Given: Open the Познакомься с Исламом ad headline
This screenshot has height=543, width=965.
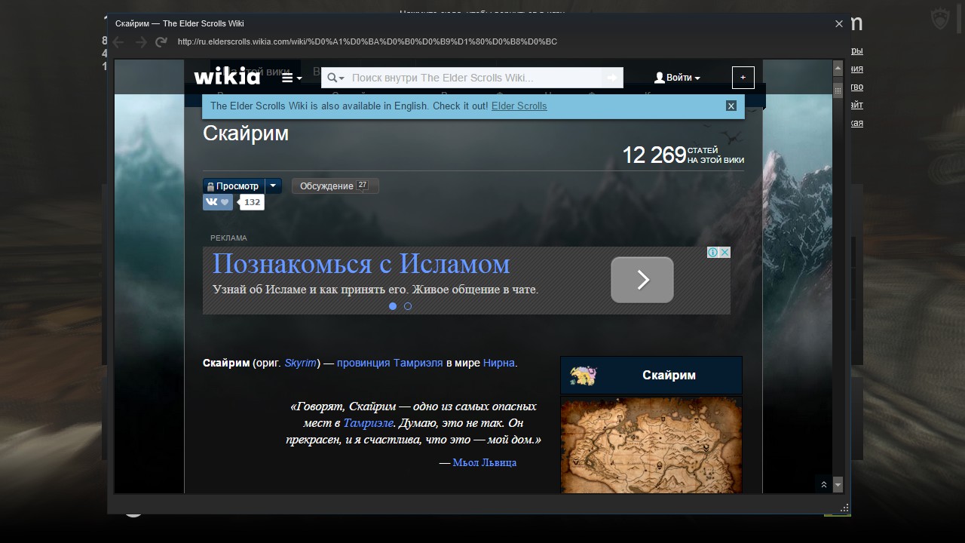Looking at the screenshot, I should pyautogui.click(x=361, y=264).
